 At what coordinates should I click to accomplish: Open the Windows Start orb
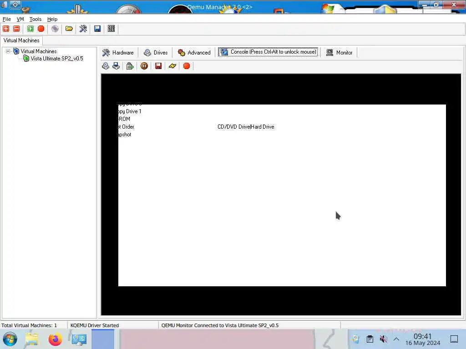pos(10,339)
